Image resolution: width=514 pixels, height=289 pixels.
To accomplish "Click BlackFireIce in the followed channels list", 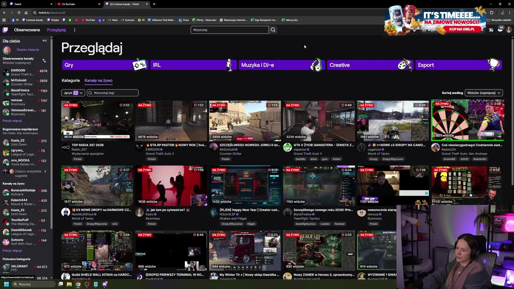I will pyautogui.click(x=25, y=92).
